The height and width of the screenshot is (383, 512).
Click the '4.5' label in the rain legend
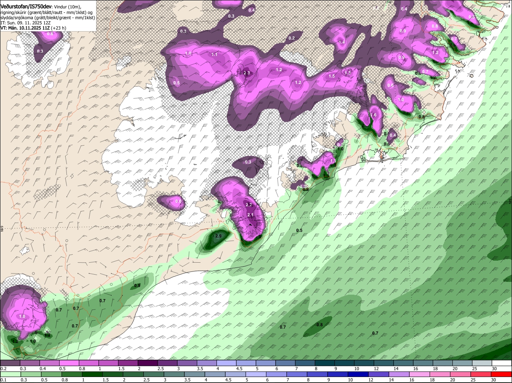click(x=228, y=380)
